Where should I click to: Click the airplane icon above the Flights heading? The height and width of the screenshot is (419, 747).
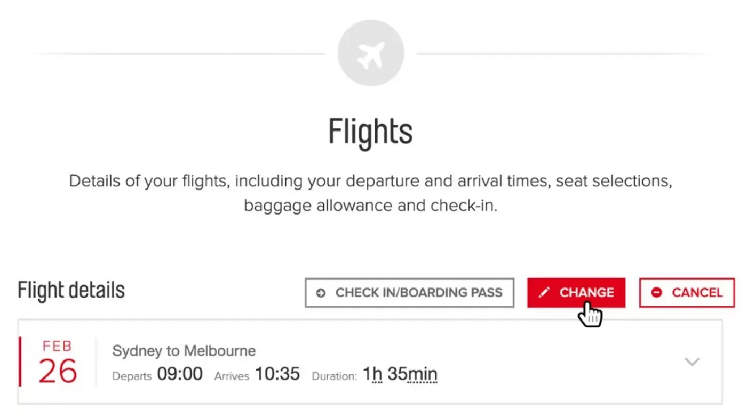click(370, 52)
